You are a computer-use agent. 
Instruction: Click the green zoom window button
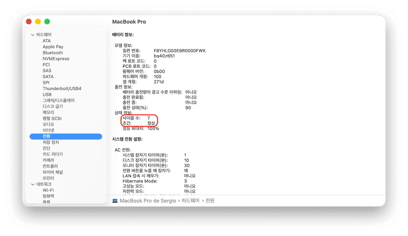click(x=47, y=22)
